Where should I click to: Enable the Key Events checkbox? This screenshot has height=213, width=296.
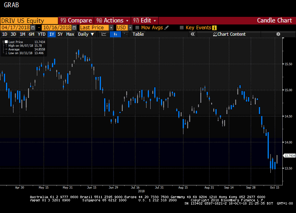182,28
